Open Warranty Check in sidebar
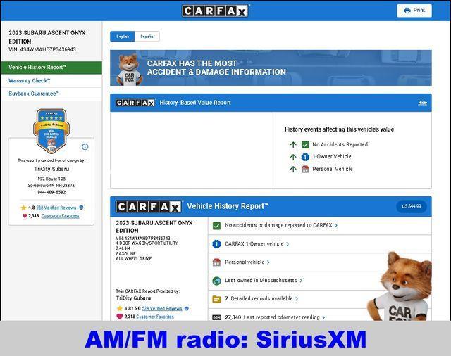 51,81
